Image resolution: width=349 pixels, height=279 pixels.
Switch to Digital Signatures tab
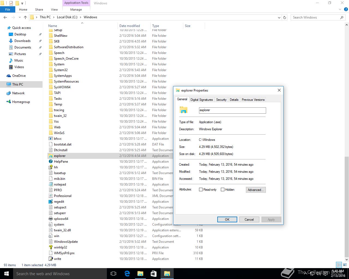pyautogui.click(x=201, y=100)
